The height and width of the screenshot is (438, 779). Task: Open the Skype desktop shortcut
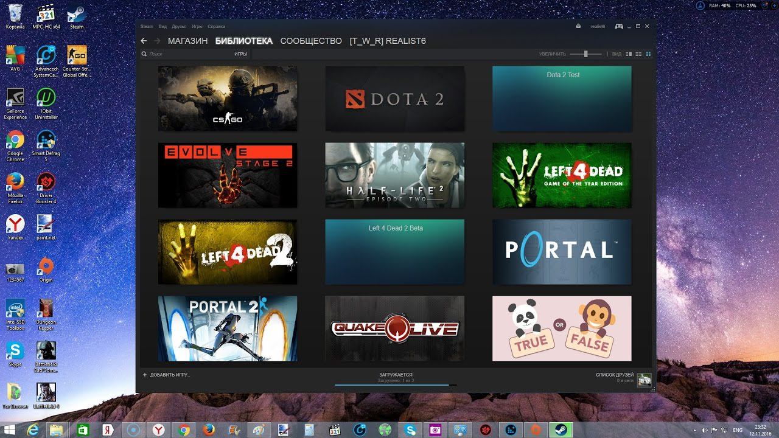coord(15,354)
